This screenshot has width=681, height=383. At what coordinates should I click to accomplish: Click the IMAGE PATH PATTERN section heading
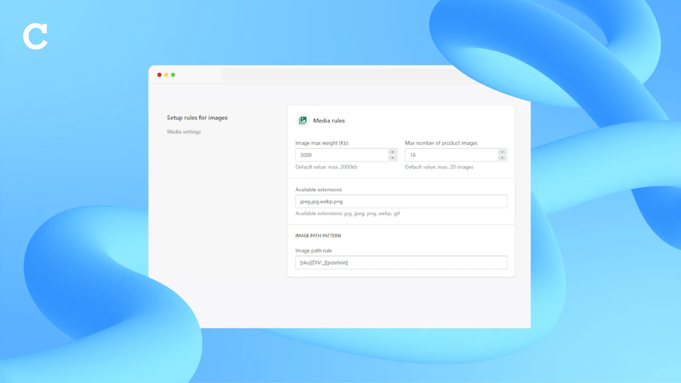click(318, 236)
